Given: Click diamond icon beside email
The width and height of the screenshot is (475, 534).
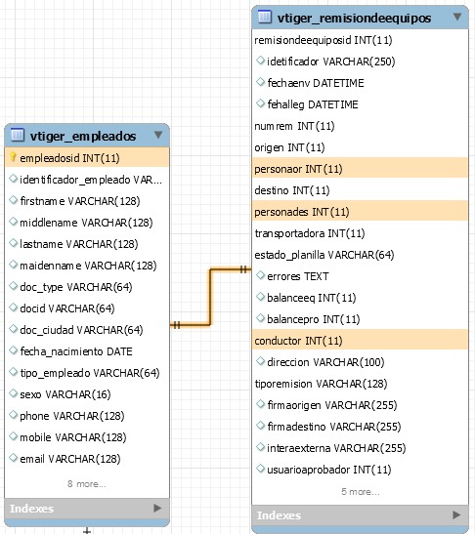Looking at the screenshot, I should 14,458.
